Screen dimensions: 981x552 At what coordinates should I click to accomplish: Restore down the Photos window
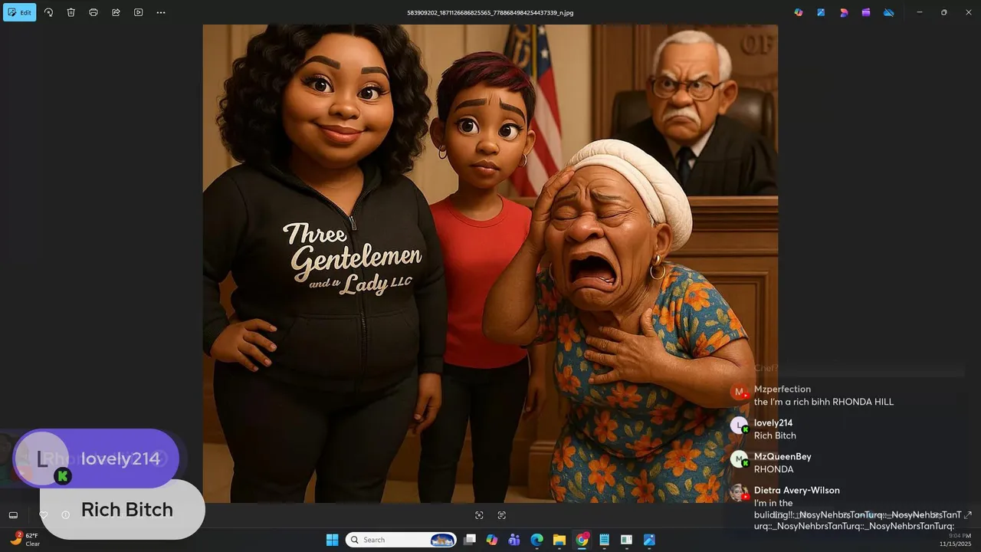click(x=944, y=12)
